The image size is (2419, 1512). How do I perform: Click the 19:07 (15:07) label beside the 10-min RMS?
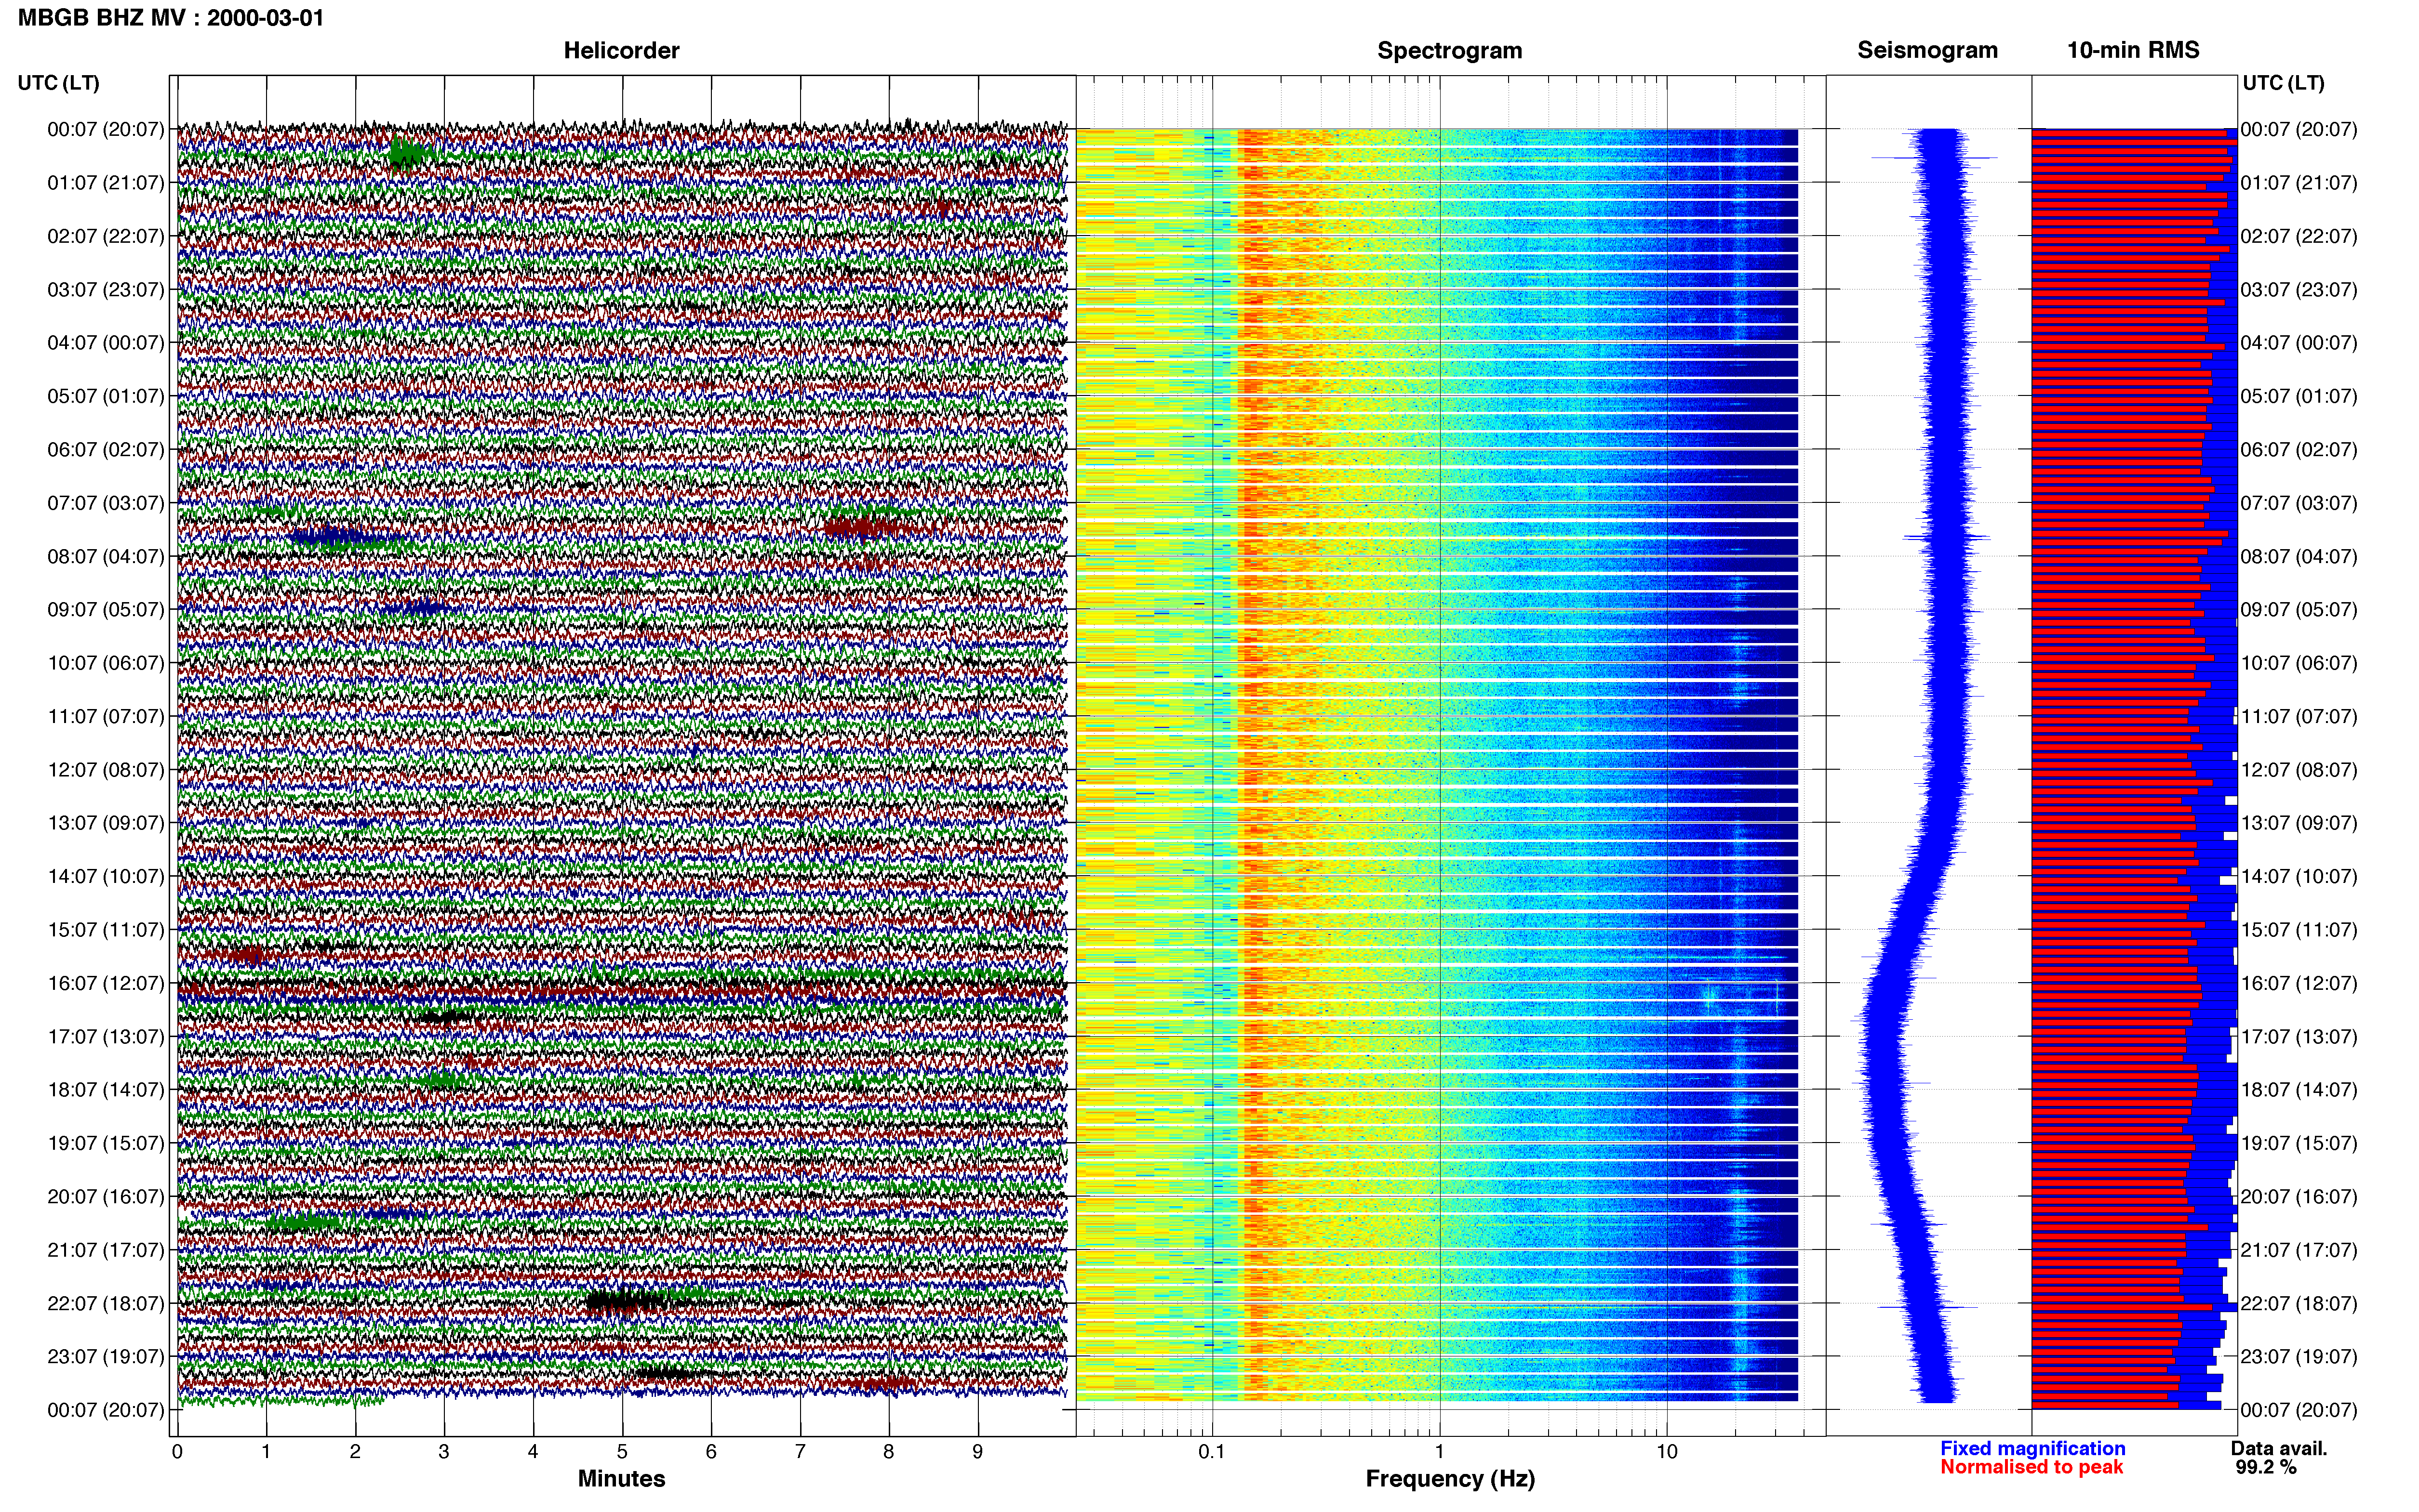[x=2299, y=1143]
